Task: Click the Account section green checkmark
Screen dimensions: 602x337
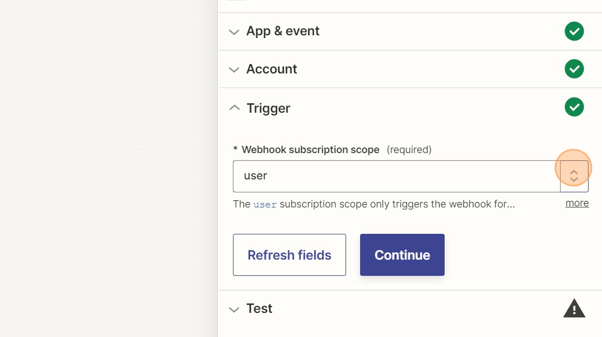Action: 574,70
